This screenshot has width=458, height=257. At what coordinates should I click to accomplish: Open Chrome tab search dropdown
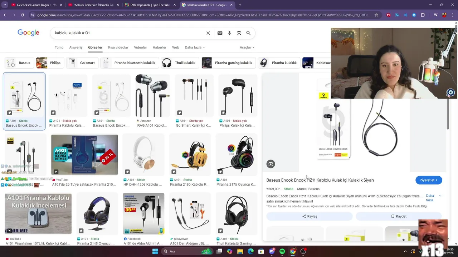[5, 5]
